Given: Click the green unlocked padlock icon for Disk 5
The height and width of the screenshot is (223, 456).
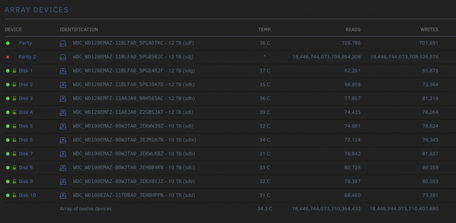Looking at the screenshot, I should (x=14, y=127).
